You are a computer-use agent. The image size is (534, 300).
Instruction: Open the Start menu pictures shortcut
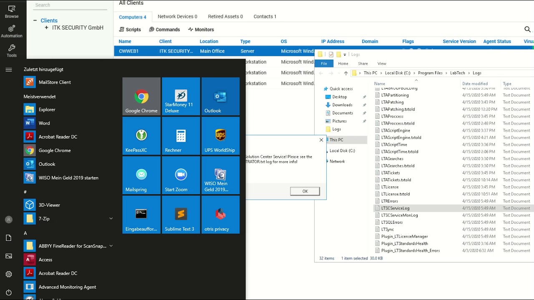coord(9,256)
